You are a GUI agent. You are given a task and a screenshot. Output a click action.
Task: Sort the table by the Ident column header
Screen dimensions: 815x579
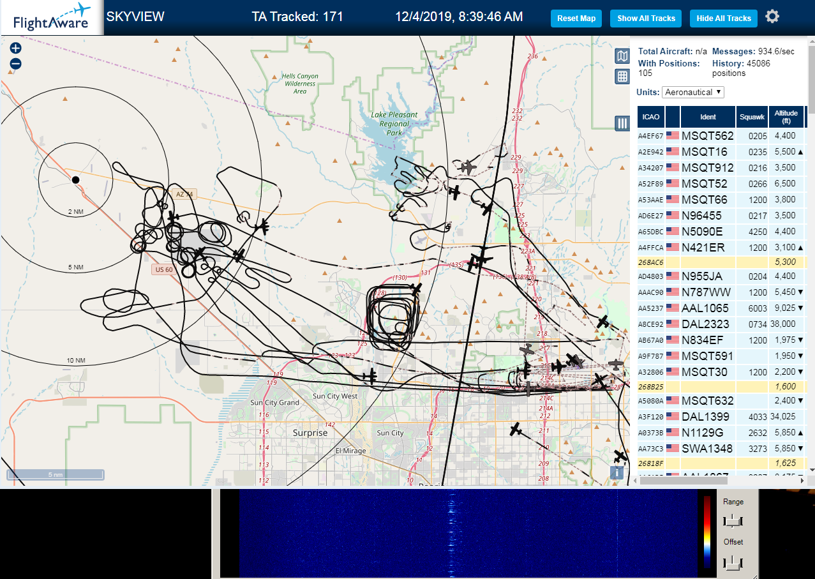pyautogui.click(x=708, y=117)
